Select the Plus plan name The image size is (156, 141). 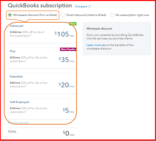click(x=13, y=51)
